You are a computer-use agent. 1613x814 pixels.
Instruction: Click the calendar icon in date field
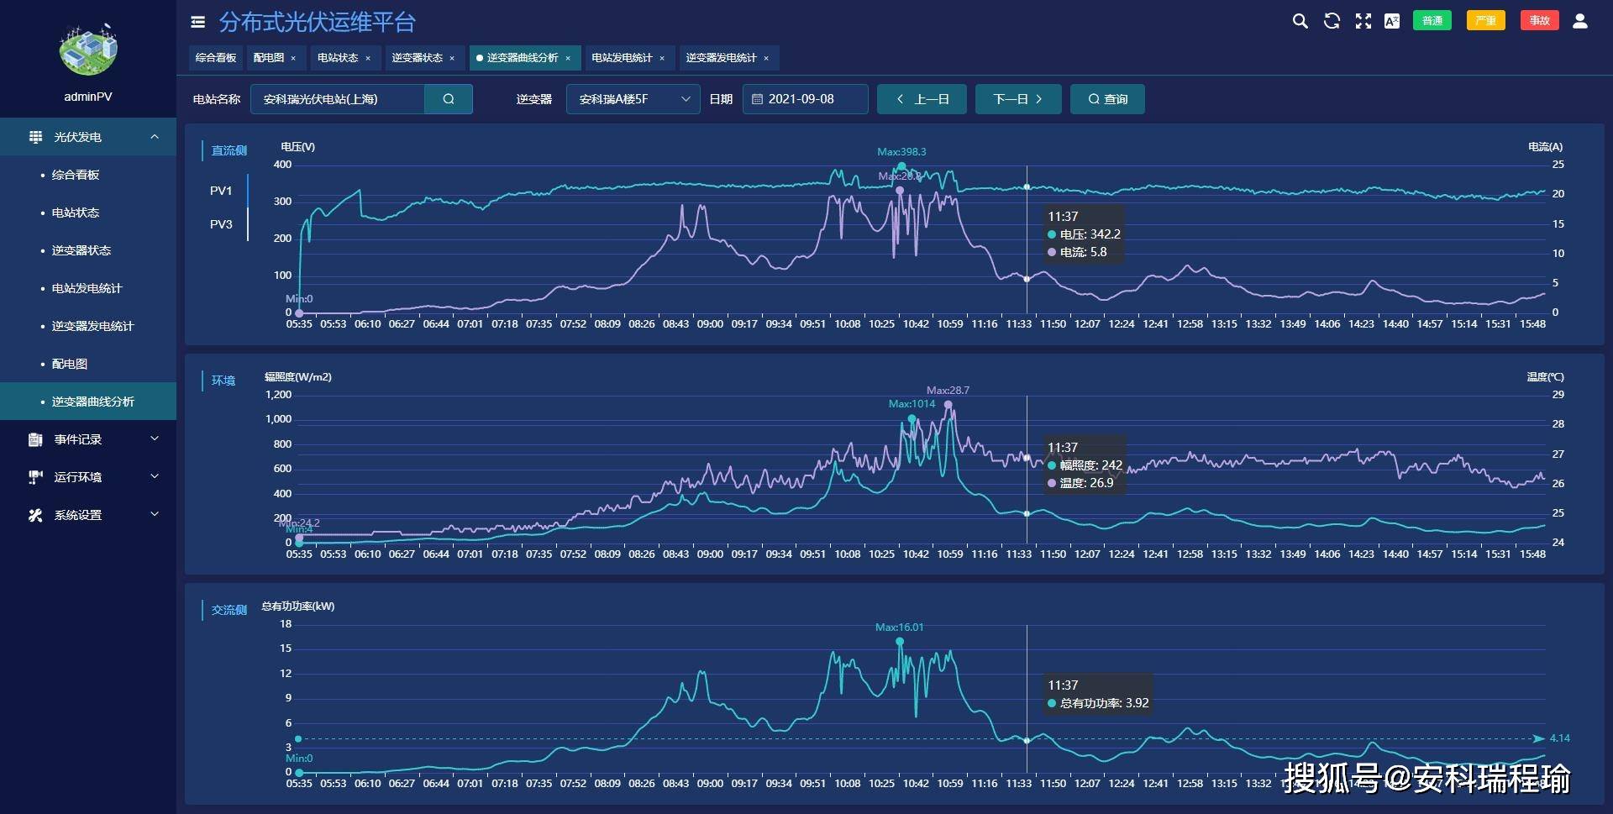point(757,99)
